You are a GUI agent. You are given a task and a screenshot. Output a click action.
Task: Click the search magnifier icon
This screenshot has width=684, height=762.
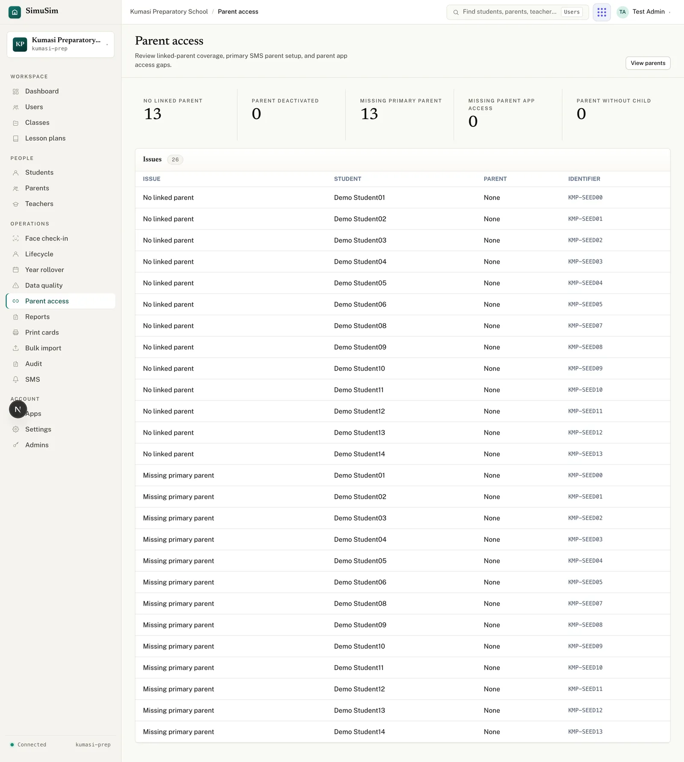456,12
